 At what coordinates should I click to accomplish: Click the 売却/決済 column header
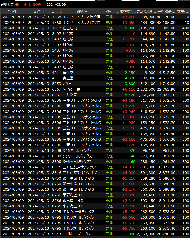tap(146, 11)
